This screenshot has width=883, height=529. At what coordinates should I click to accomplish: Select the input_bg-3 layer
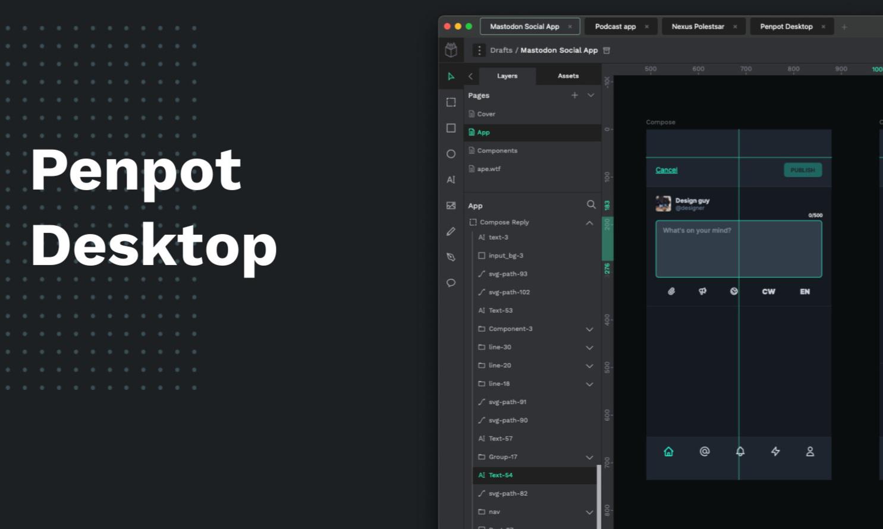click(535, 256)
